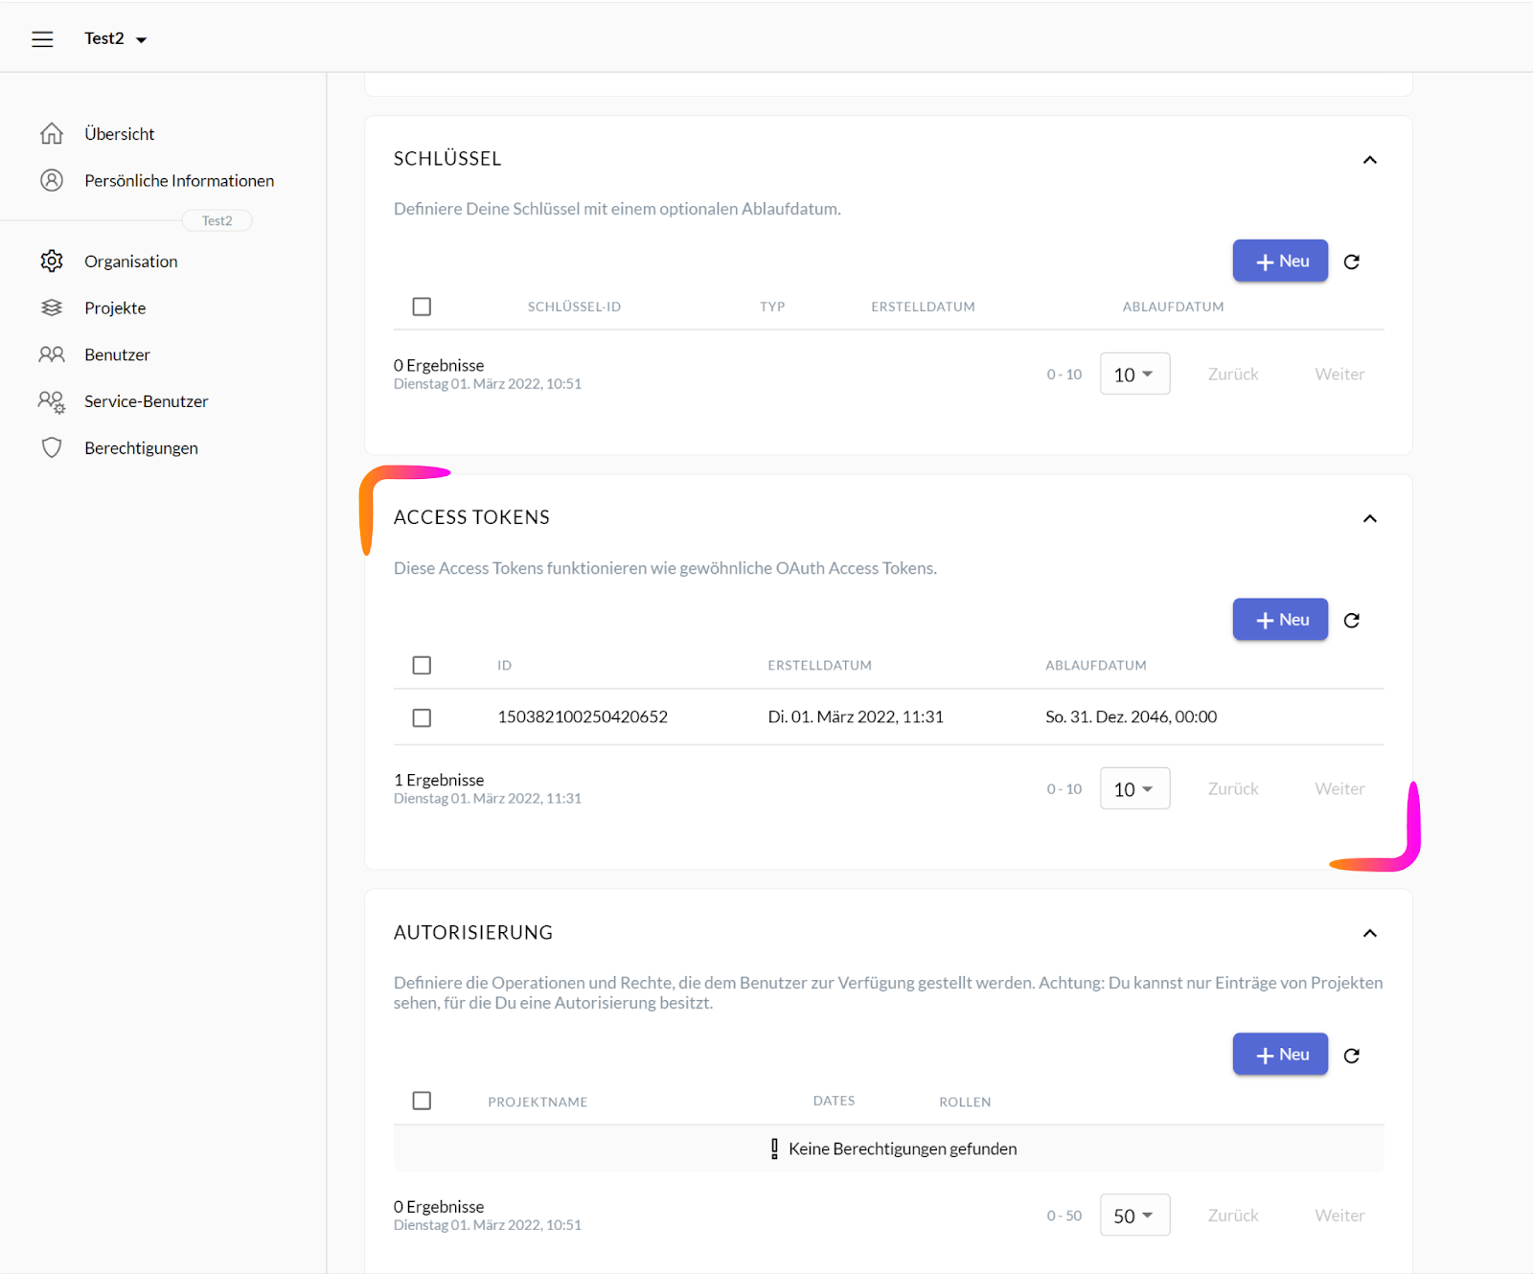This screenshot has height=1274, width=1533.
Task: Open Autorisierung page size dropdown showing 50
Action: click(1134, 1215)
